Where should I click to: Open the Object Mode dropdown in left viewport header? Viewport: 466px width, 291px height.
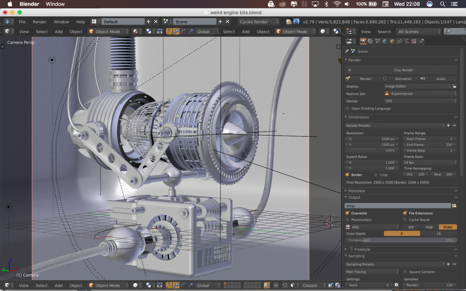click(x=108, y=31)
